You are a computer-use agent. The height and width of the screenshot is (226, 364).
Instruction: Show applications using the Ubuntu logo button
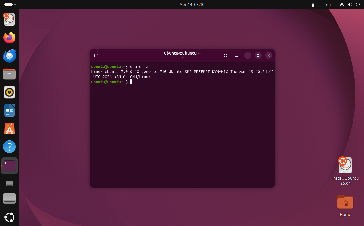(x=9, y=217)
